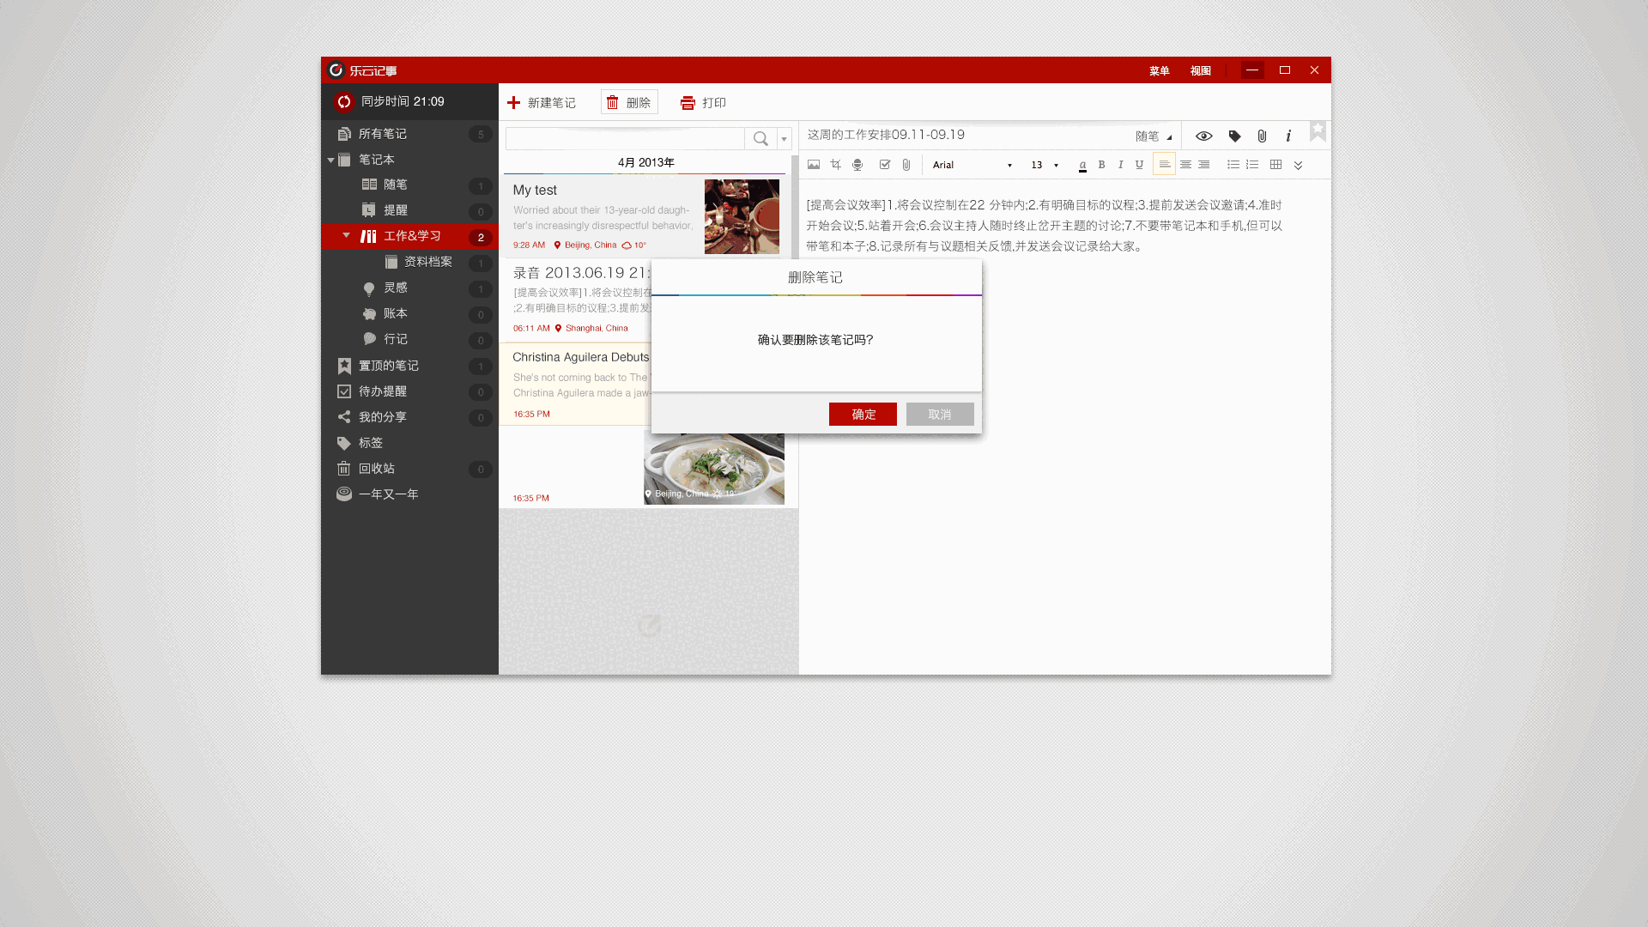
Task: Click the sync status icon
Action: coord(344,102)
